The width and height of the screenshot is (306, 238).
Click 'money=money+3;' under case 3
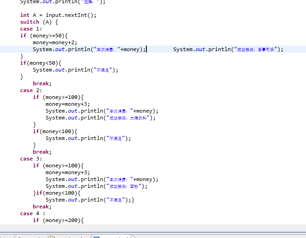pyautogui.click(x=67, y=172)
